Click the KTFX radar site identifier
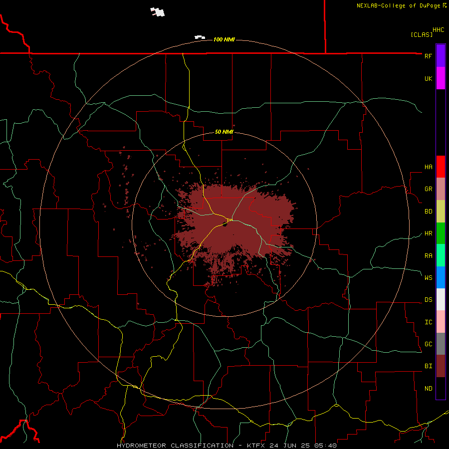The height and width of the screenshot is (449, 449). 256,446
